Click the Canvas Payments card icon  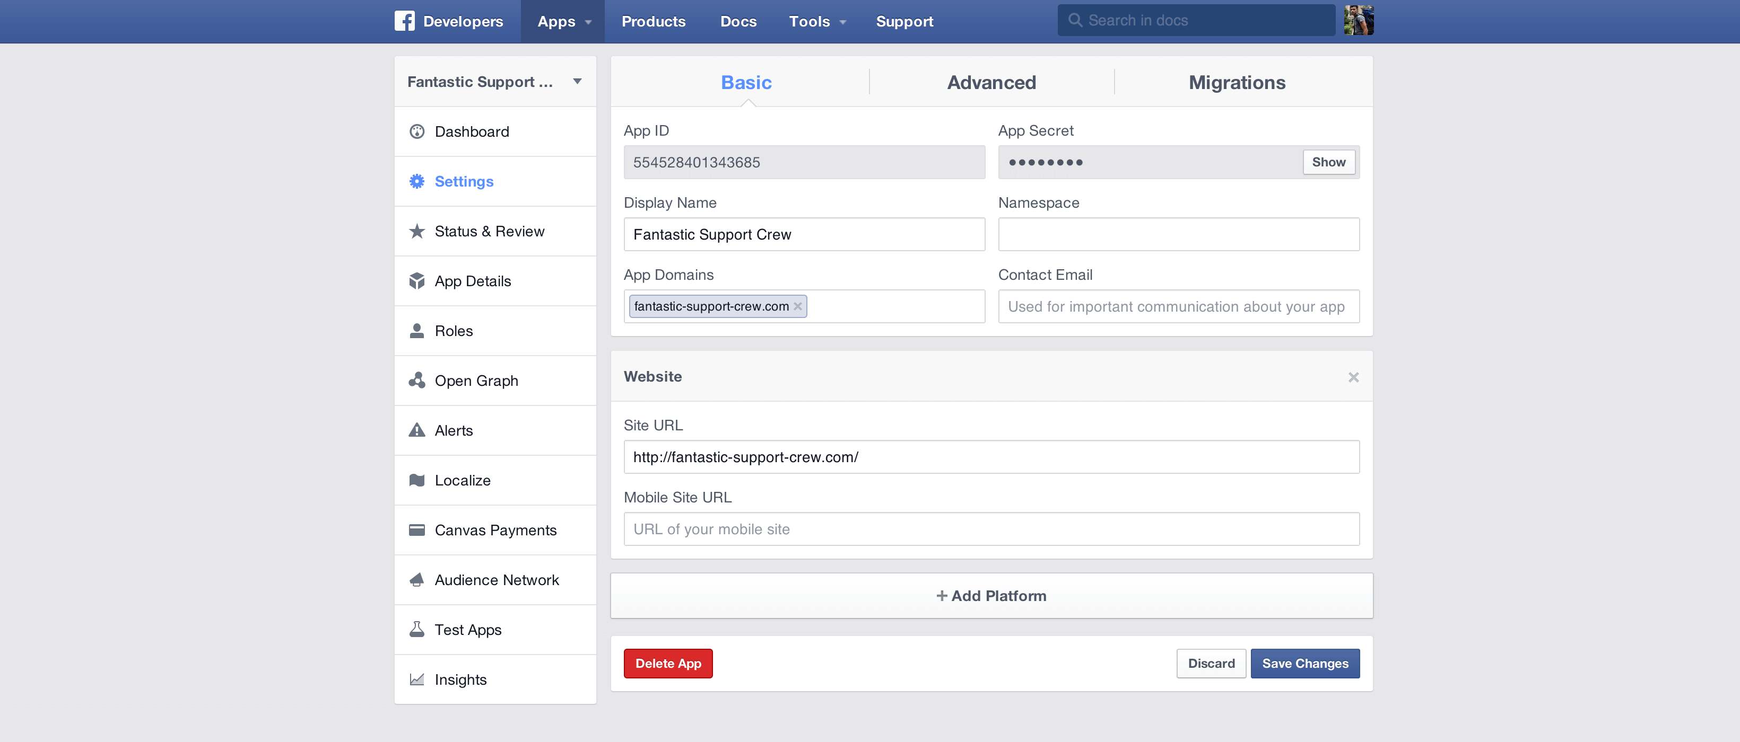point(417,530)
